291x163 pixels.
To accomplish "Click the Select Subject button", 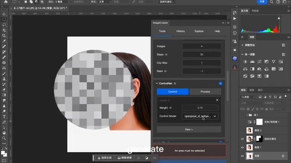I will tap(105, 158).
